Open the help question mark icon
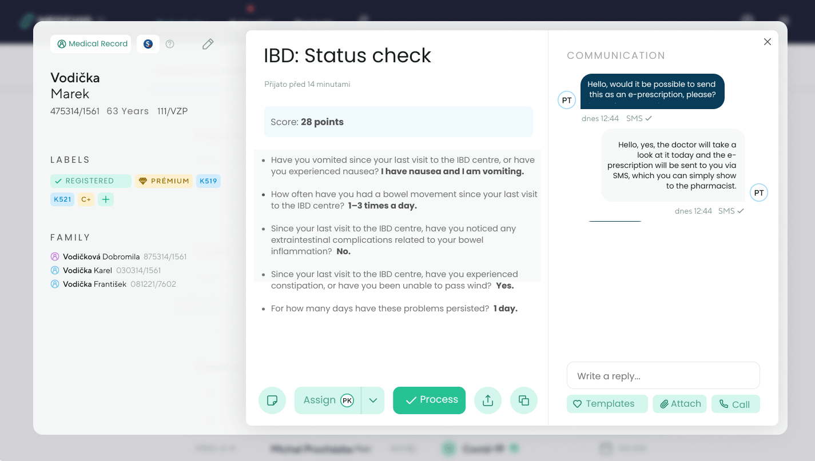815x461 pixels. [170, 44]
